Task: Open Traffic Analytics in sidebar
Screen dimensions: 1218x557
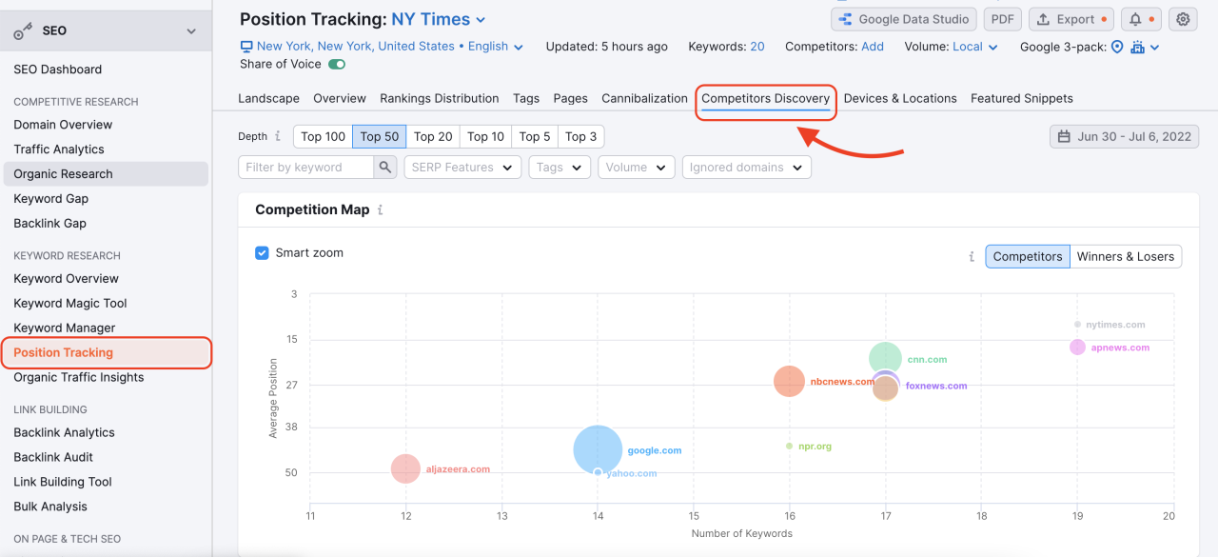Action: tap(59, 149)
